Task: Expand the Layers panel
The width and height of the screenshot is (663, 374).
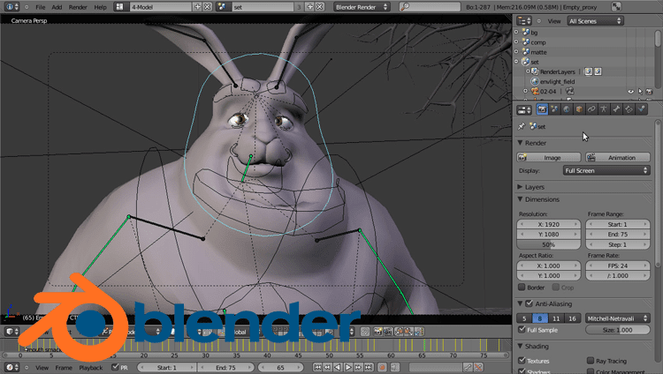Action: [520, 187]
